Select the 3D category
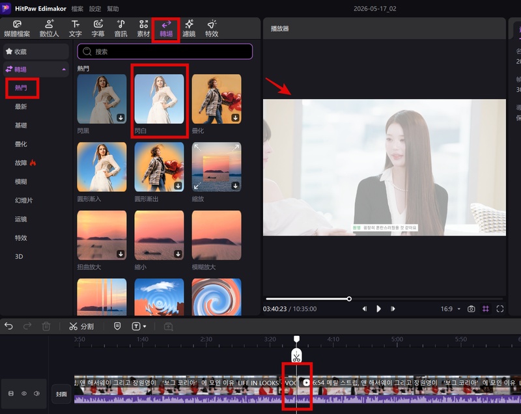Image resolution: width=521 pixels, height=414 pixels. point(19,256)
